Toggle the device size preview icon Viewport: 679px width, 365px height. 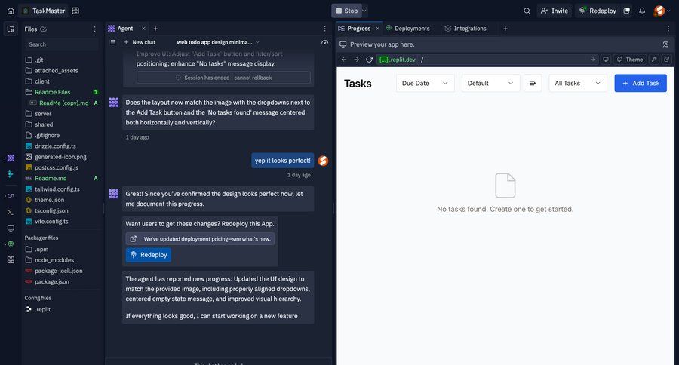click(606, 60)
